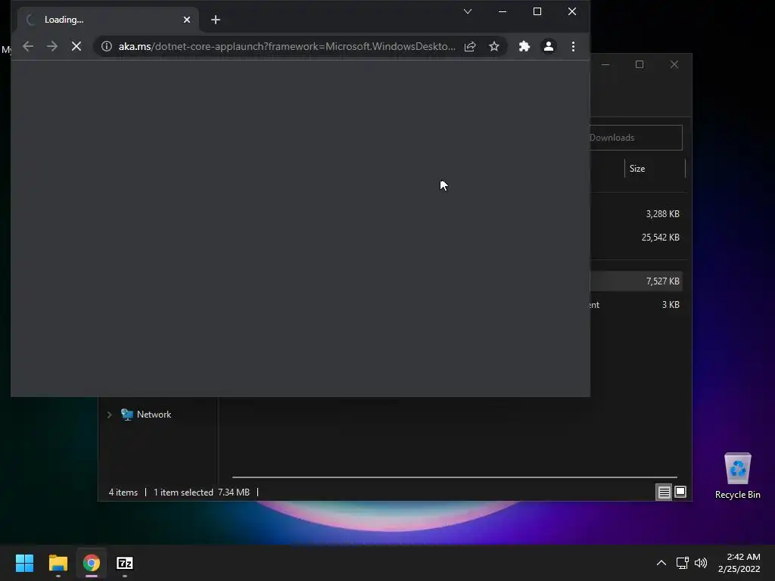Open 7-Zip from the taskbar
Screen dimensions: 775x581
(x=125, y=563)
